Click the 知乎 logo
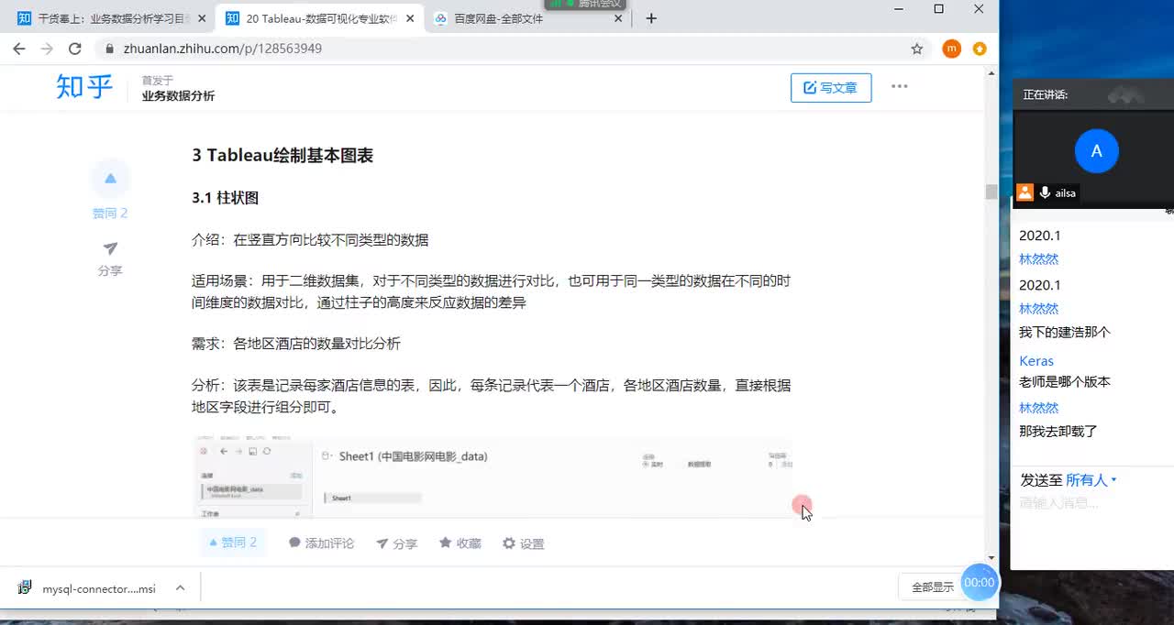1174x625 pixels. (x=84, y=87)
